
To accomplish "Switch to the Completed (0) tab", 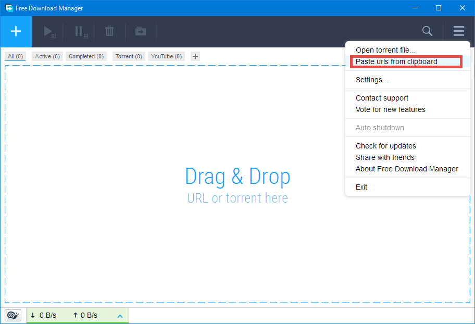I will [86, 56].
